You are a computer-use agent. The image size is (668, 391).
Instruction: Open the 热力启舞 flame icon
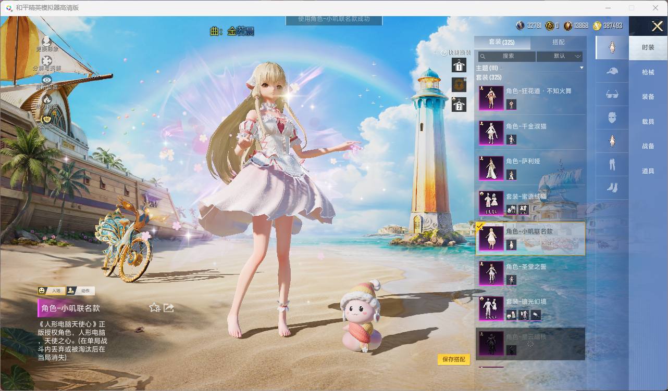47,99
